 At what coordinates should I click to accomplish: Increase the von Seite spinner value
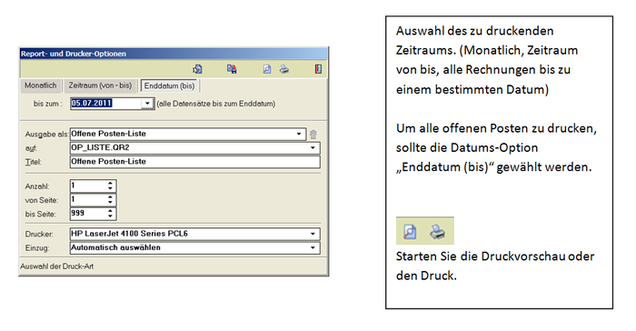pos(110,197)
